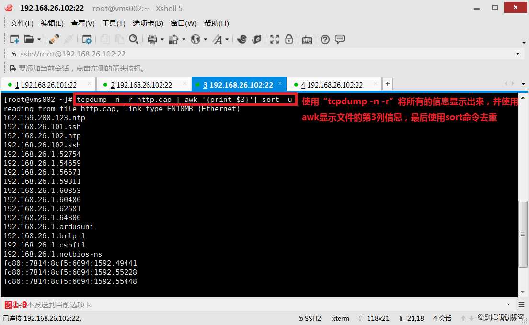This screenshot has width=529, height=325.
Task: Click terminal line 192.168.26.1.ardusuni
Action: coord(48,227)
